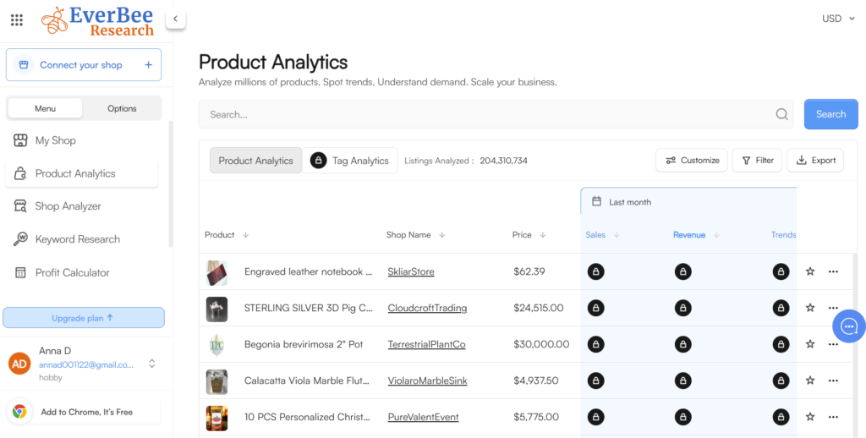866x438 pixels.
Task: Click the locked Sales icon for SkliarStore
Action: 595,271
